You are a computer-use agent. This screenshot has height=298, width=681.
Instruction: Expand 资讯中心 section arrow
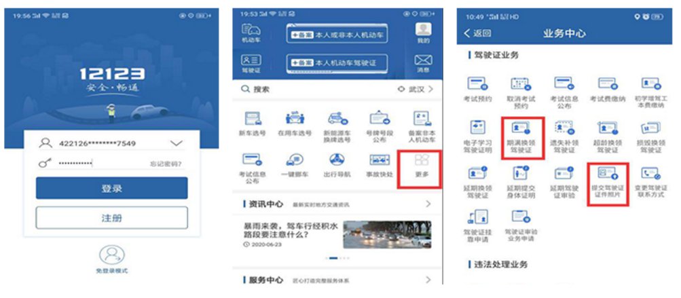click(428, 204)
